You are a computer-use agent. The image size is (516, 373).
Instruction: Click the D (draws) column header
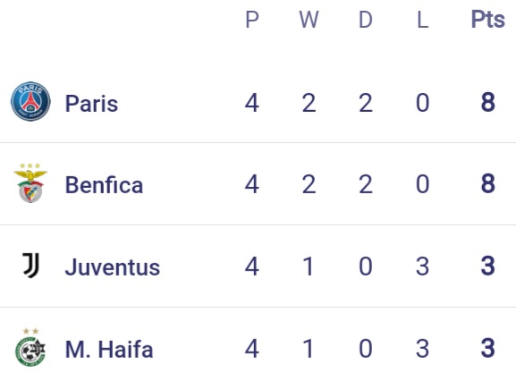click(x=366, y=20)
